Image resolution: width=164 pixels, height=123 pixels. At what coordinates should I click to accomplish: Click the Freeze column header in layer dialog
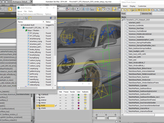coord(66,92)
